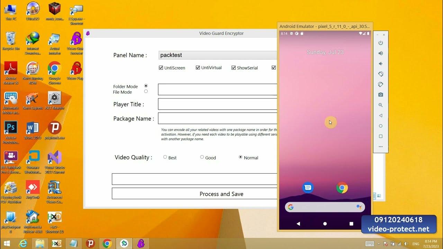Activate zoom mode via magnifier icon

click(x=380, y=105)
